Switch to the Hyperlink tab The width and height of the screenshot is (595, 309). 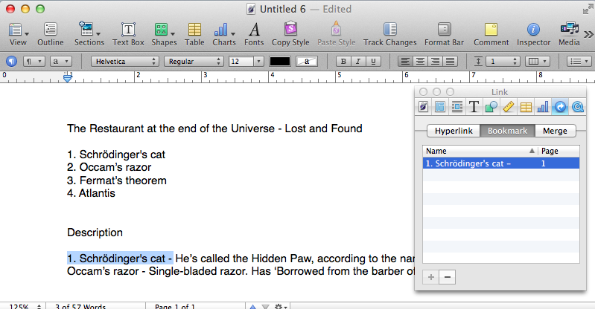tap(453, 131)
